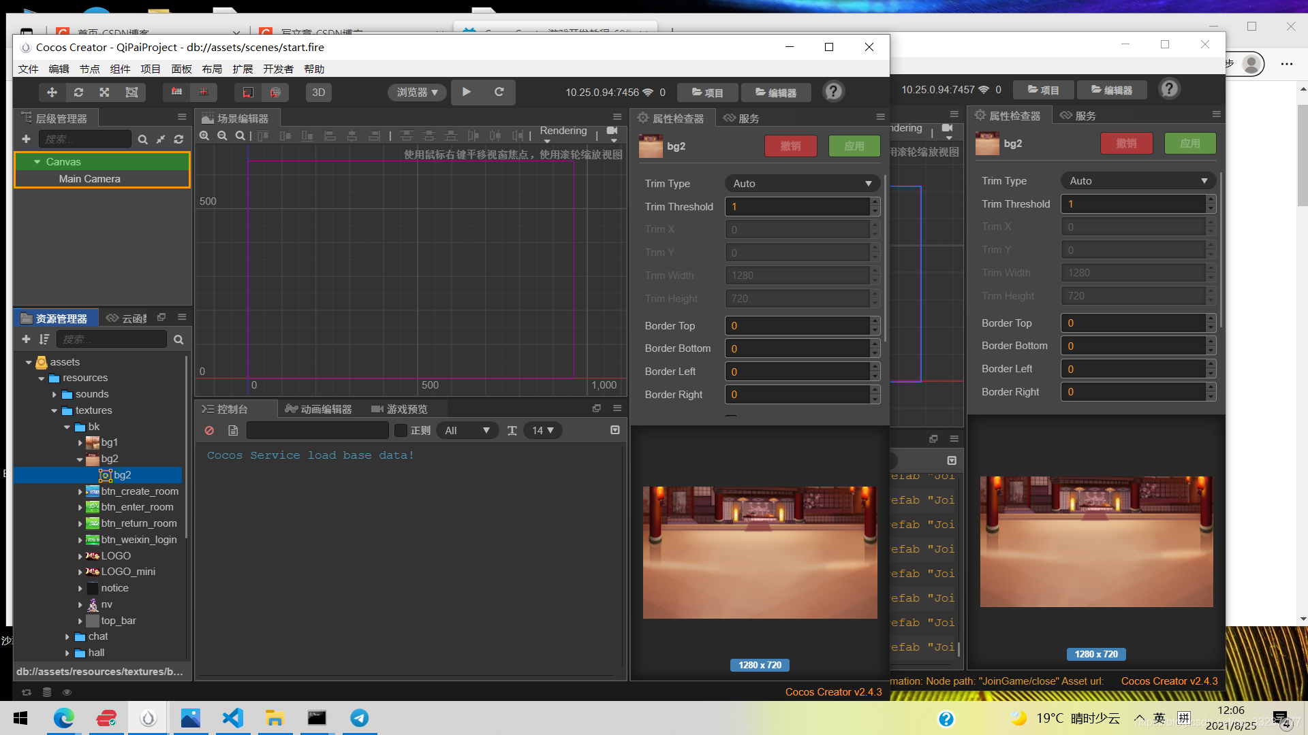Enable the 正则 regex checkbox
Viewport: 1308px width, 735px height.
tap(401, 430)
